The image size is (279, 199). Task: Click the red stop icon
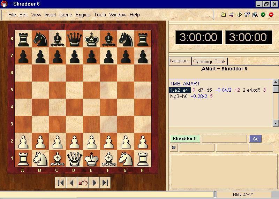[271, 15]
